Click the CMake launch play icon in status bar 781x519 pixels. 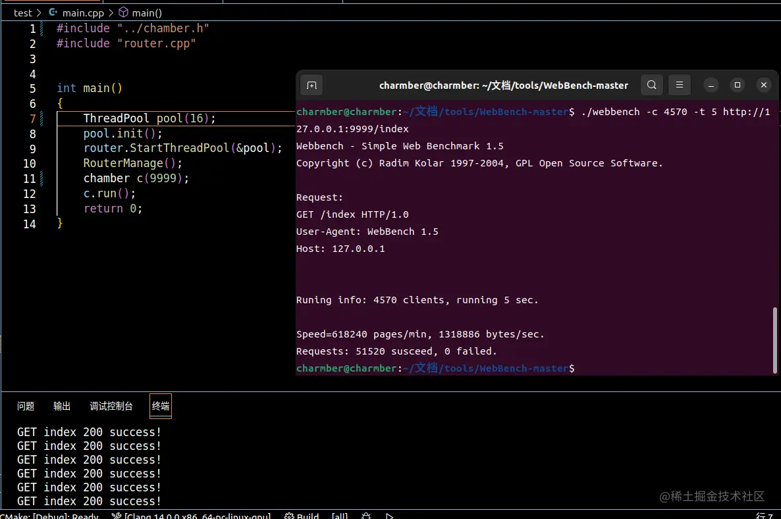[x=389, y=516]
